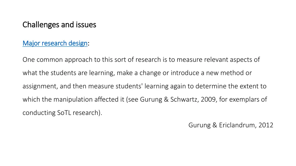The width and height of the screenshot is (296, 166).
Task: Click the Gurung & Ericlandrum, 2012 citation
Action: [231, 125]
